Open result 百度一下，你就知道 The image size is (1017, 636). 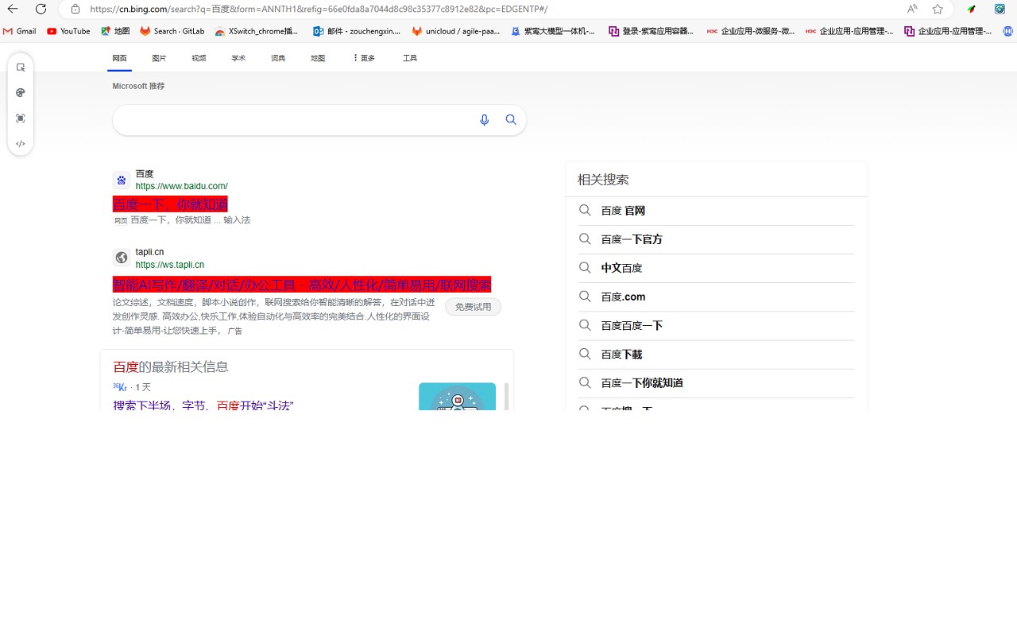[x=170, y=204]
